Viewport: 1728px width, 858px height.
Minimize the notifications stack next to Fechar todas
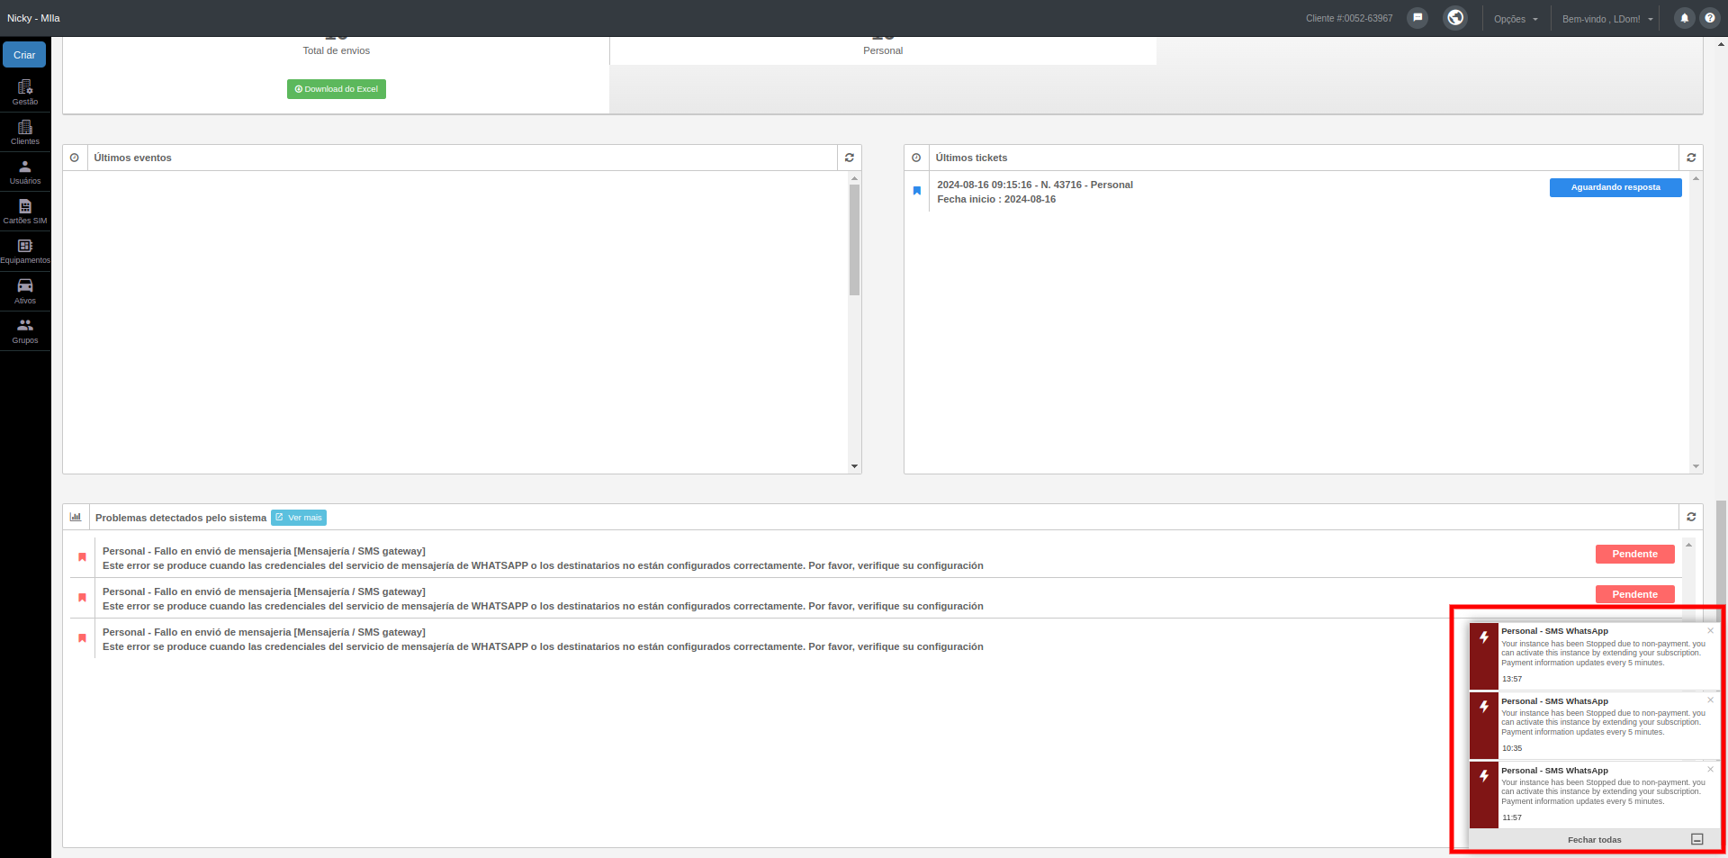1697,839
